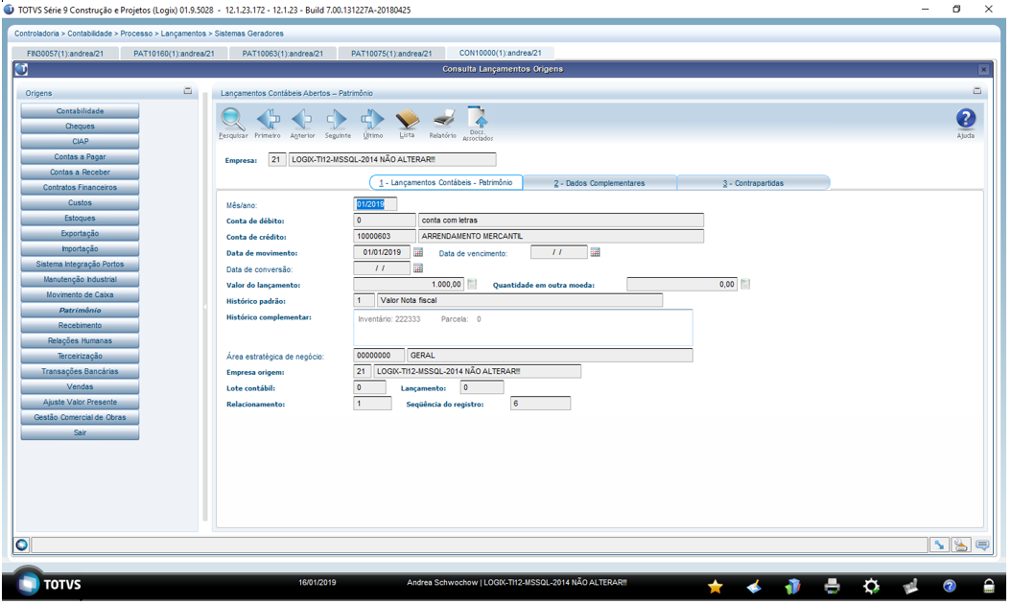Open calendar for Data de conversão
This screenshot has width=1011, height=604.
coord(418,267)
